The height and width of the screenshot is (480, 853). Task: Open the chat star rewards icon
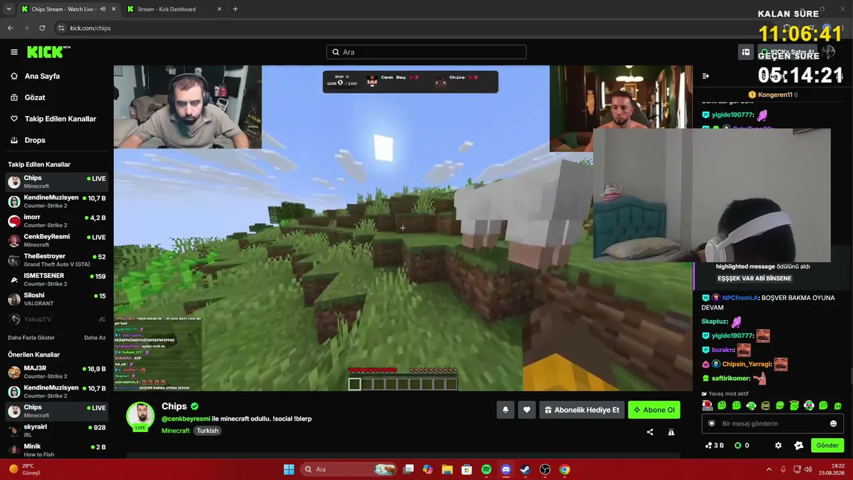tap(799, 445)
